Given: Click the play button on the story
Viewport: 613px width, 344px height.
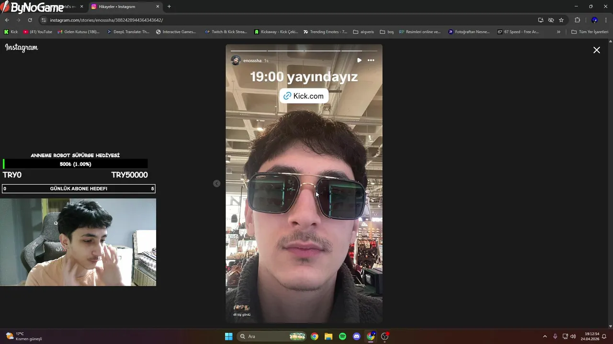Looking at the screenshot, I should pos(359,60).
